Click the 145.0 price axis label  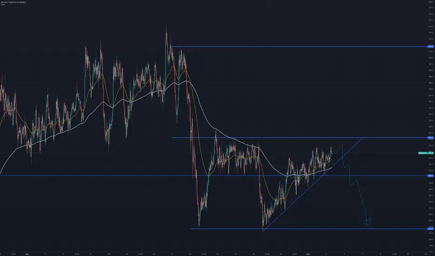click(430, 208)
